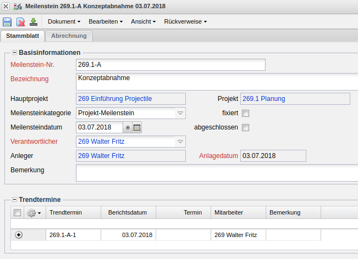Click the round dot button beside Meilensteindatum
The image size is (358, 259).
coord(128,127)
